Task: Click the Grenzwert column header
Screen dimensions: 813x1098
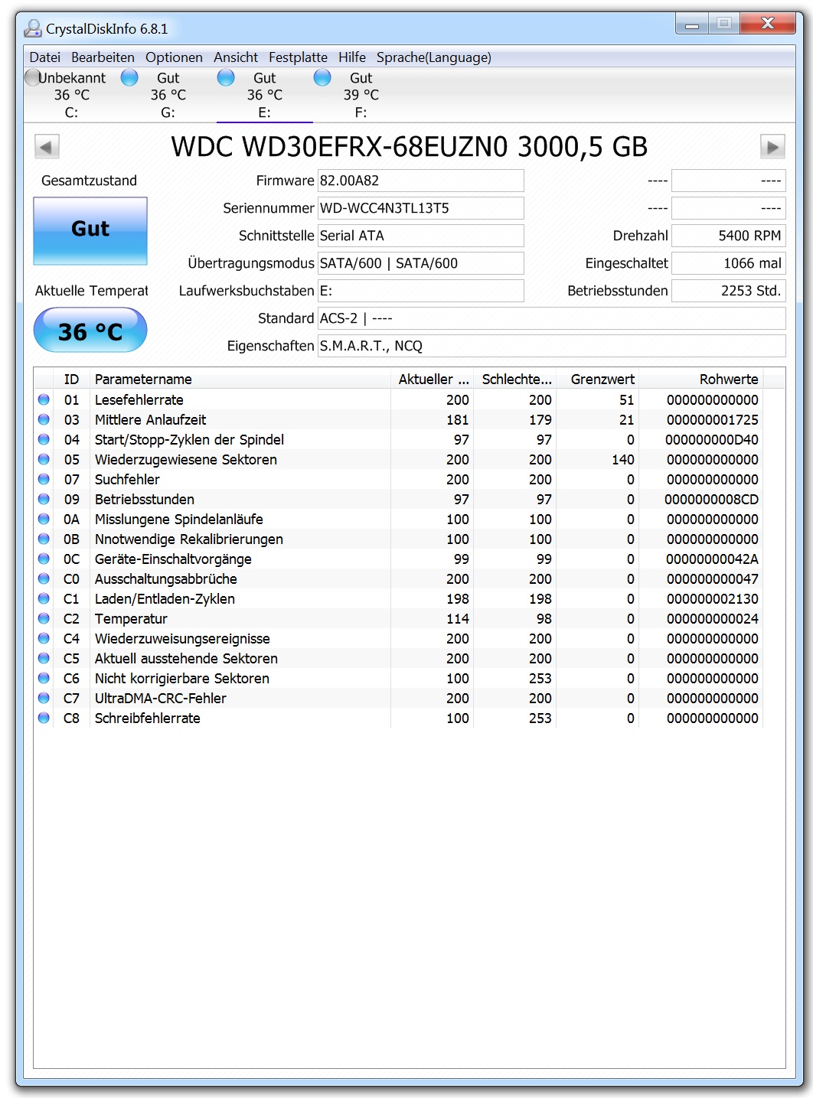Action: click(598, 379)
